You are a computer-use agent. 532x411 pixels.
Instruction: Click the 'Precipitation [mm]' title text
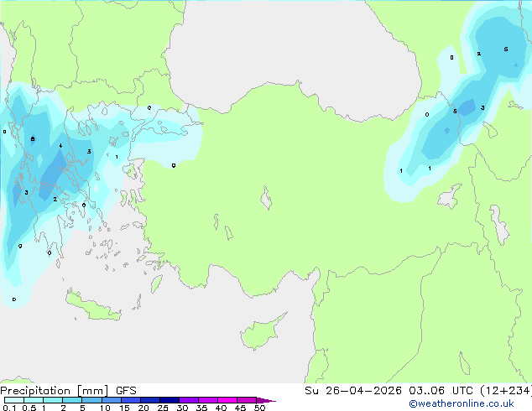click(x=55, y=391)
